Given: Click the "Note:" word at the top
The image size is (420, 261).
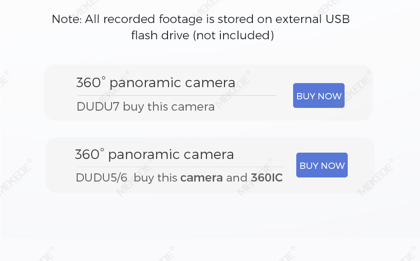Looking at the screenshot, I should pos(66,19).
